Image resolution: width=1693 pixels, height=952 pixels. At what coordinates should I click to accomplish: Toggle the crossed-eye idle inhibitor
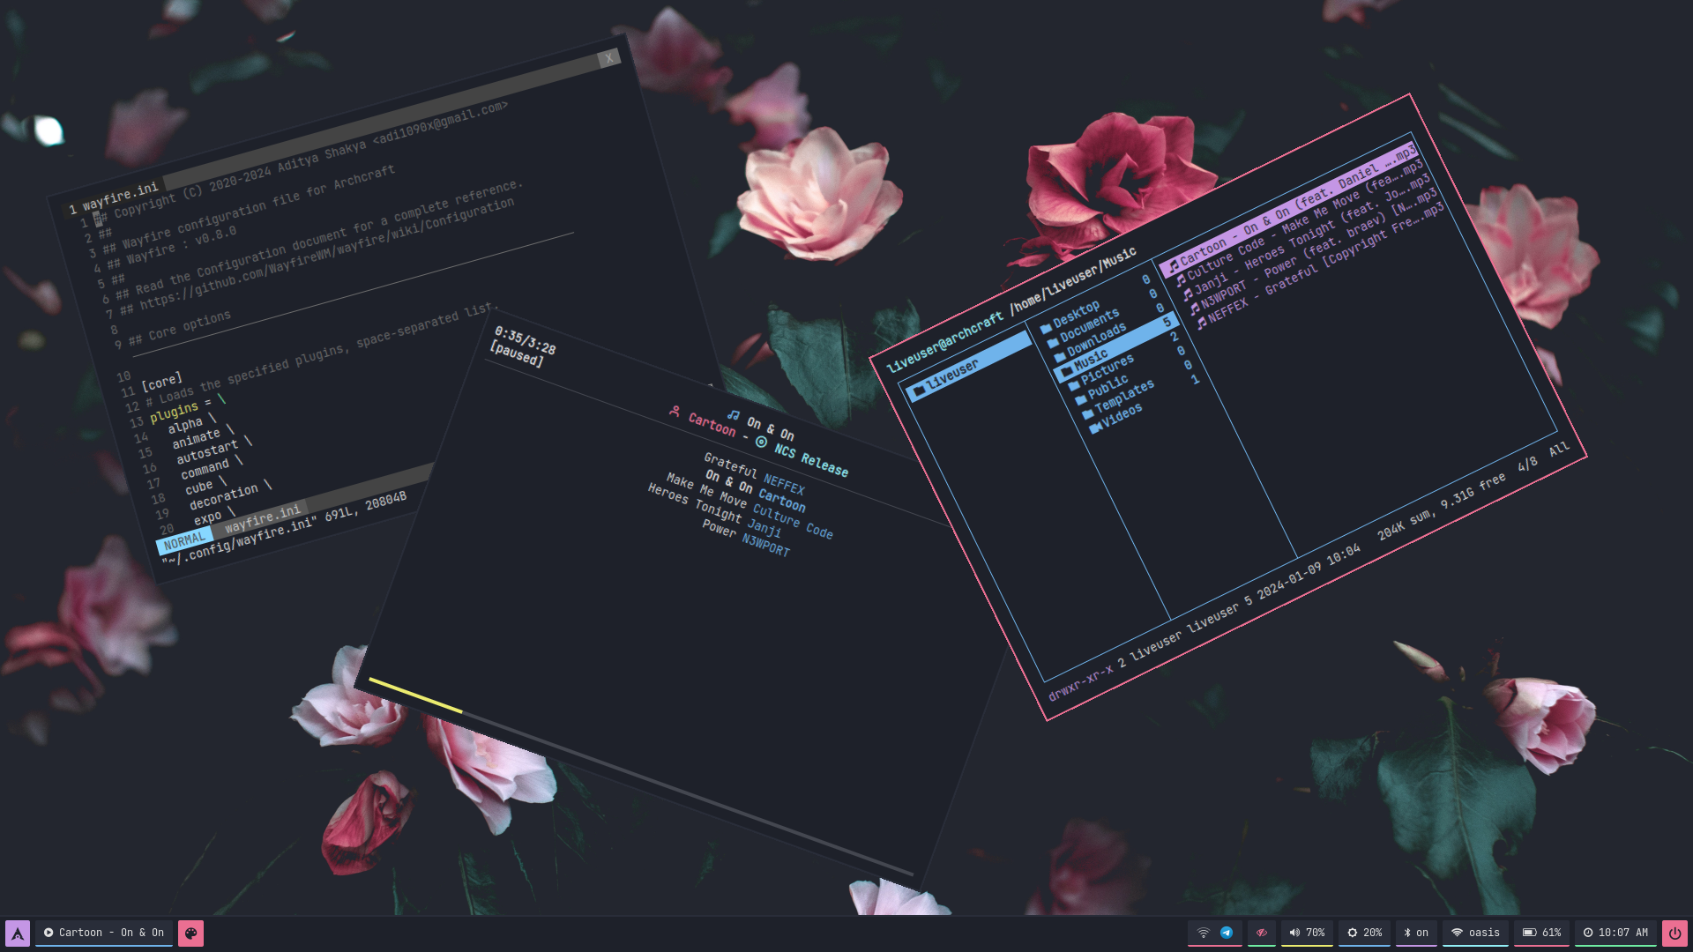click(1262, 933)
